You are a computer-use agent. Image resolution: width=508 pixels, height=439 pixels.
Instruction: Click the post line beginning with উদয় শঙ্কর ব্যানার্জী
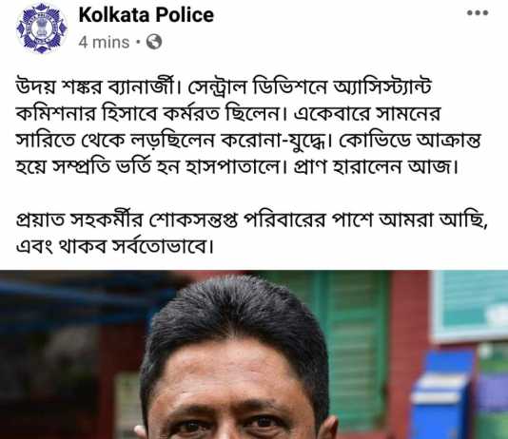pyautogui.click(x=224, y=87)
